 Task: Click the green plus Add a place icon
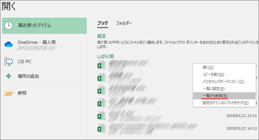[x=9, y=76]
